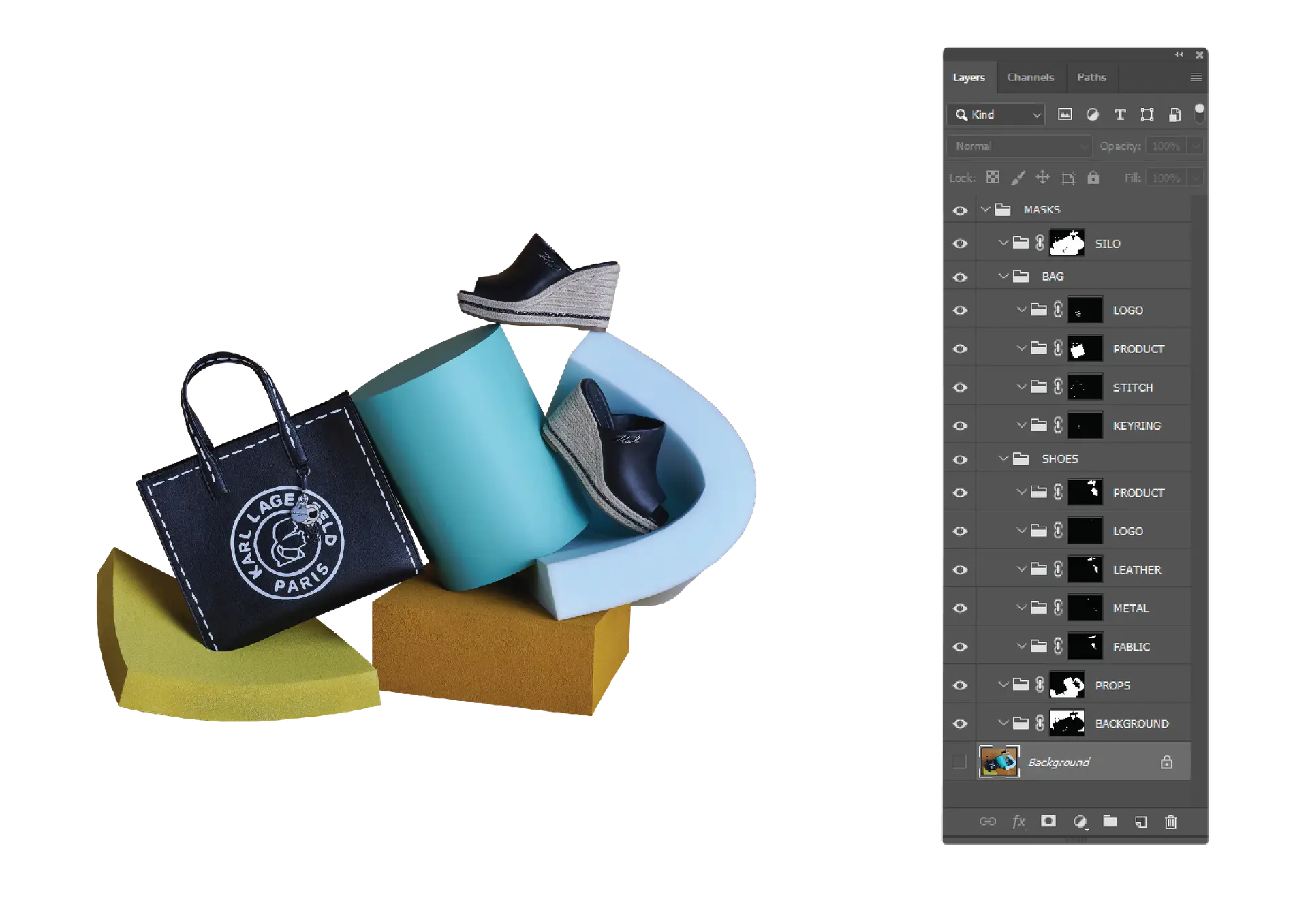Open the Opacity slider dropdown arrow
Viewport: 1308px width, 923px height.
(1195, 146)
